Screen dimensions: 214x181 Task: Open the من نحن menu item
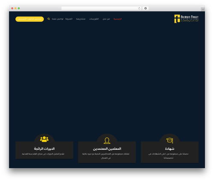[106, 19]
